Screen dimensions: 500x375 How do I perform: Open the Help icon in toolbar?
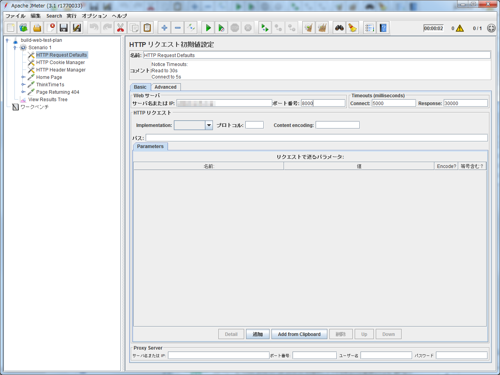coord(383,28)
